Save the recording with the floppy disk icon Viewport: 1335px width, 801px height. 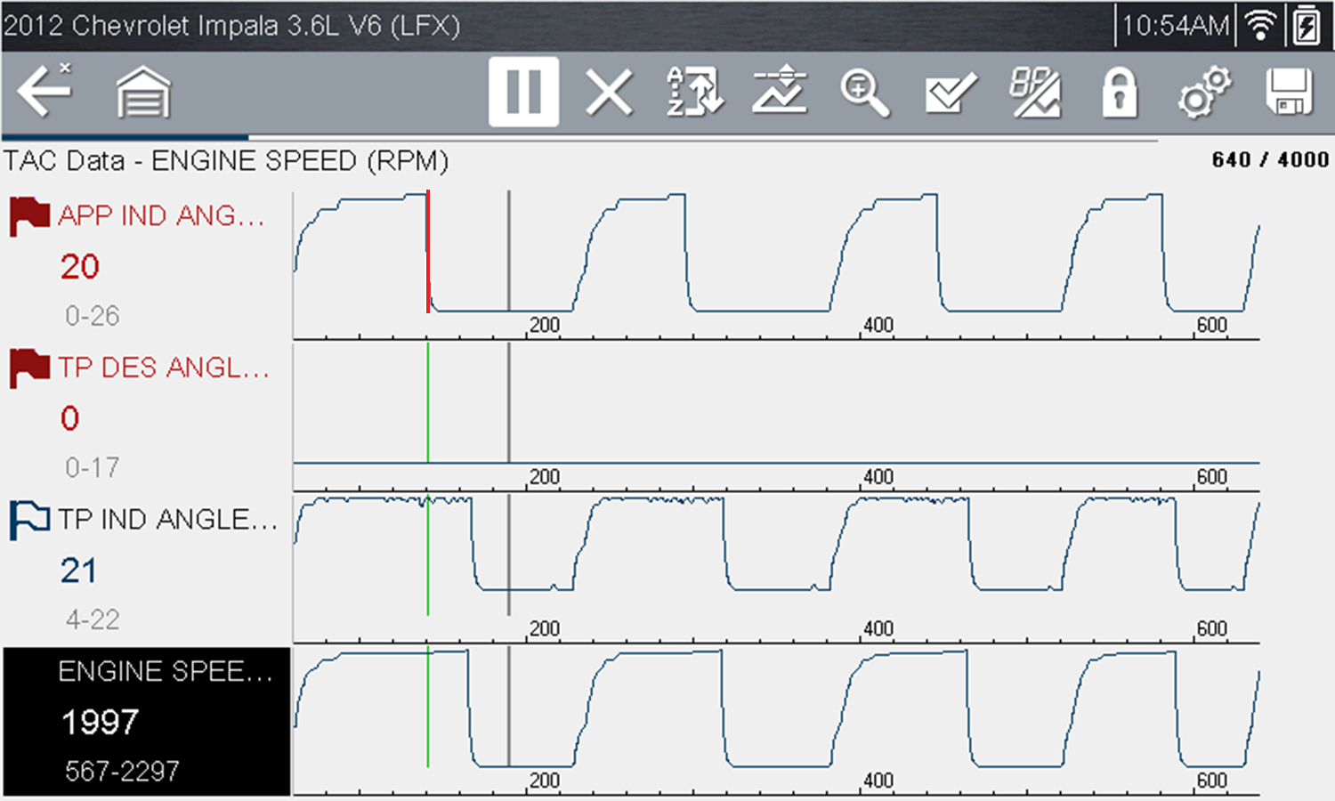tap(1289, 92)
